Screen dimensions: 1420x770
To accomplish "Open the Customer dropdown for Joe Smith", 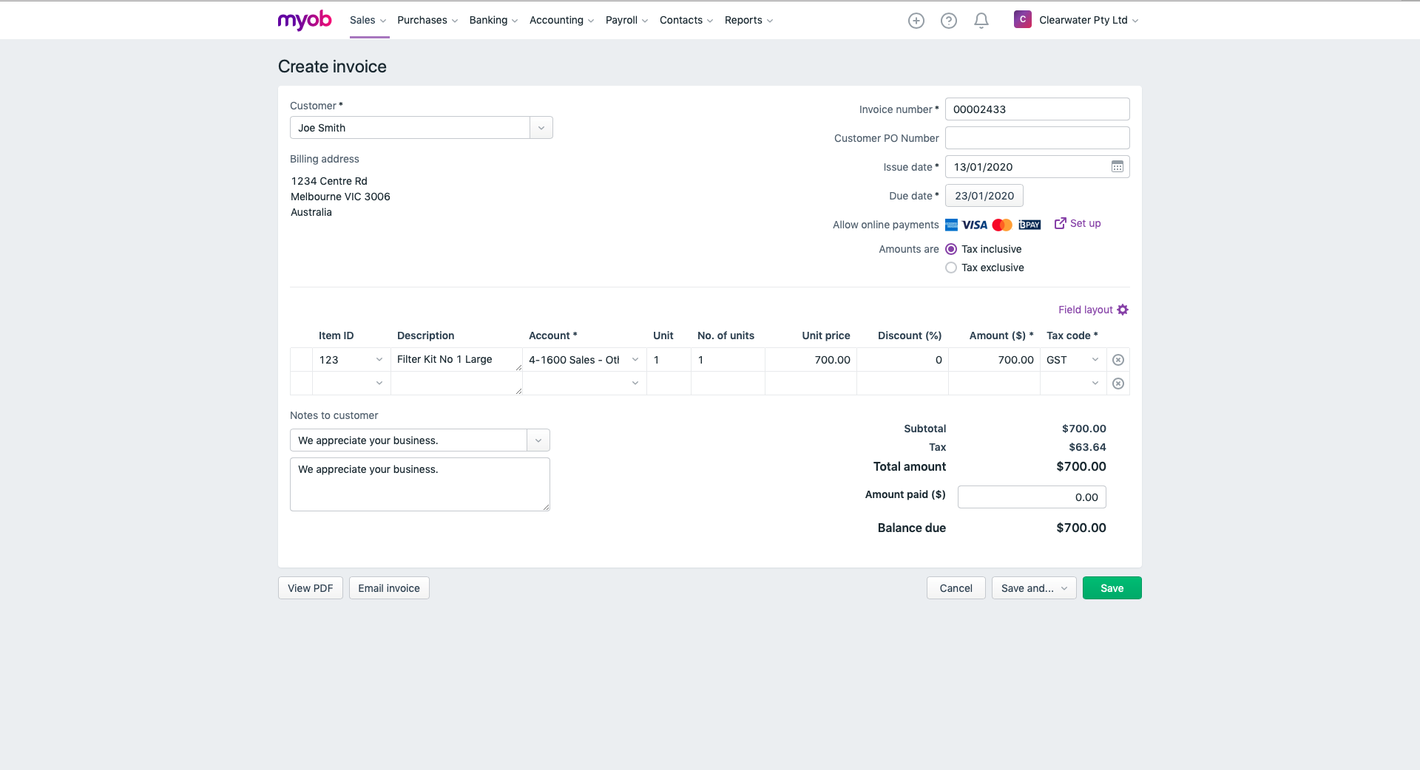I will pyautogui.click(x=541, y=127).
